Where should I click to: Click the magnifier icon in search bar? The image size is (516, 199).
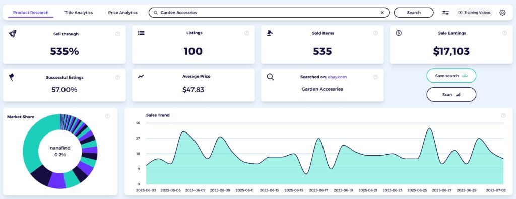coord(156,13)
